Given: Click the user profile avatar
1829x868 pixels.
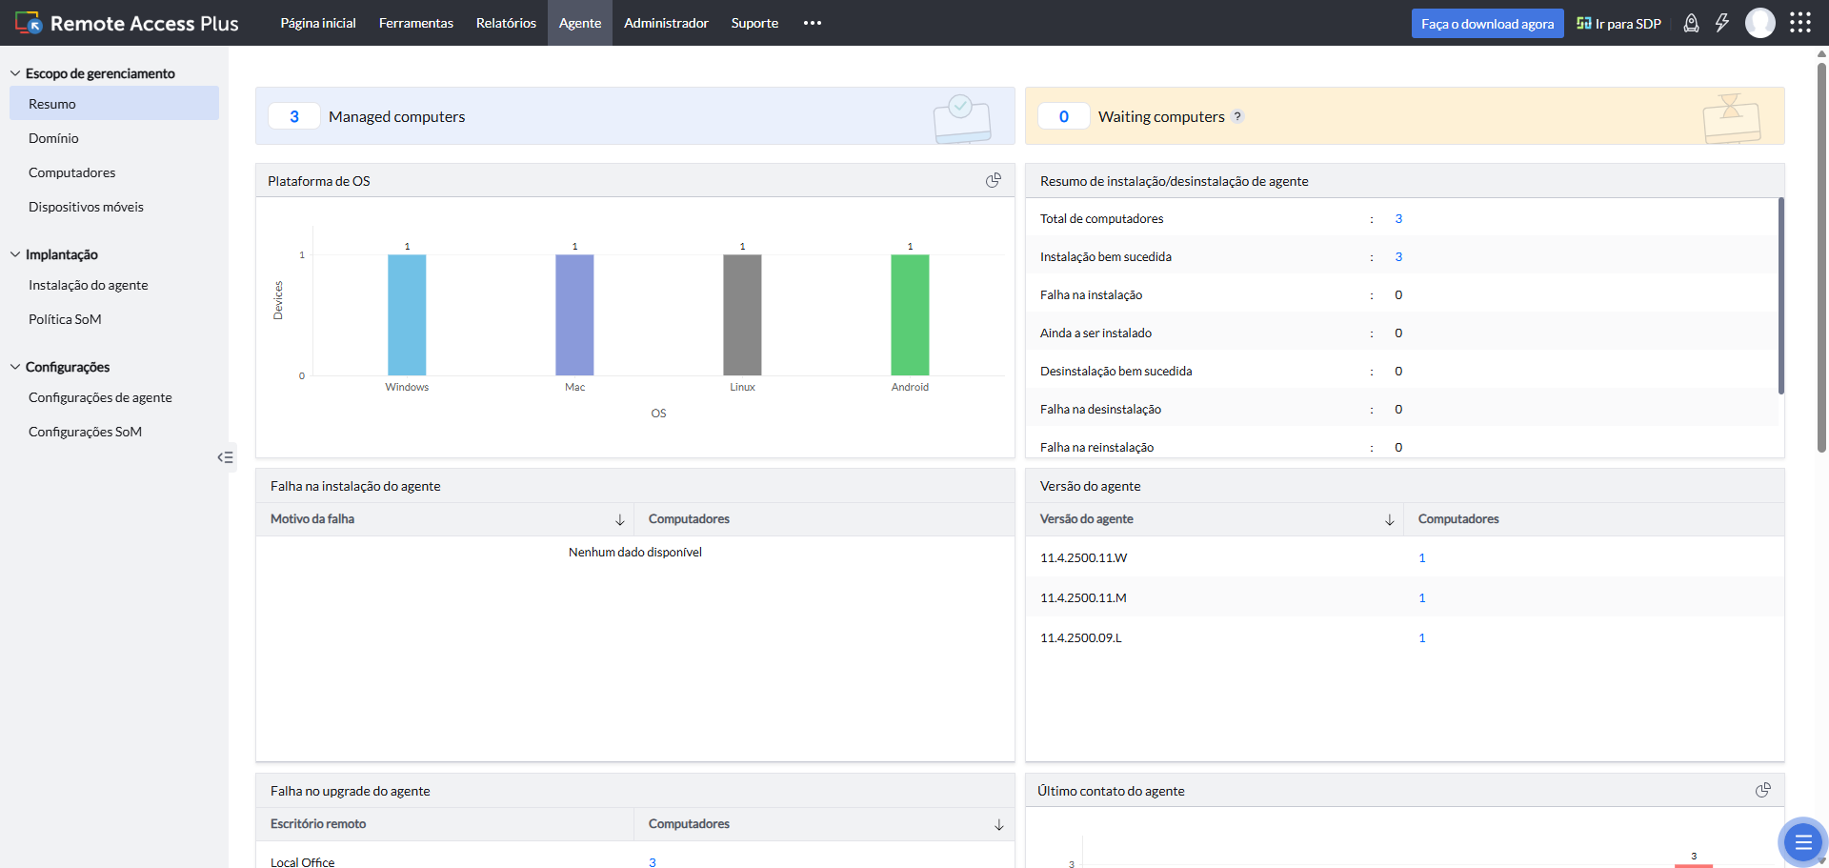Looking at the screenshot, I should pyautogui.click(x=1759, y=23).
